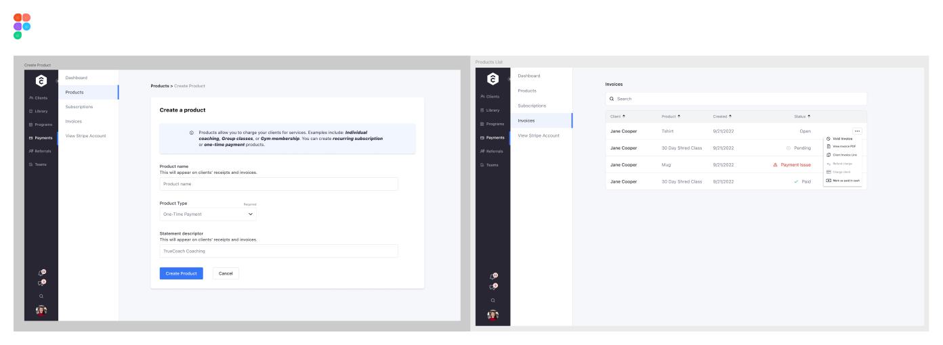Click the three-dot menu on Tshirt invoice row
Image resolution: width=943 pixels, height=345 pixels.
click(x=857, y=131)
